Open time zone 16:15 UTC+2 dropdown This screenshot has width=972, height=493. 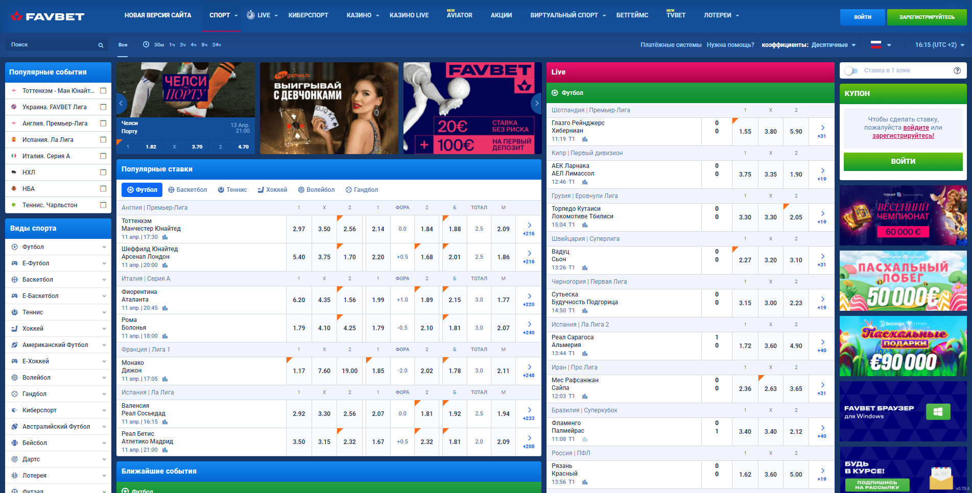pyautogui.click(x=940, y=45)
